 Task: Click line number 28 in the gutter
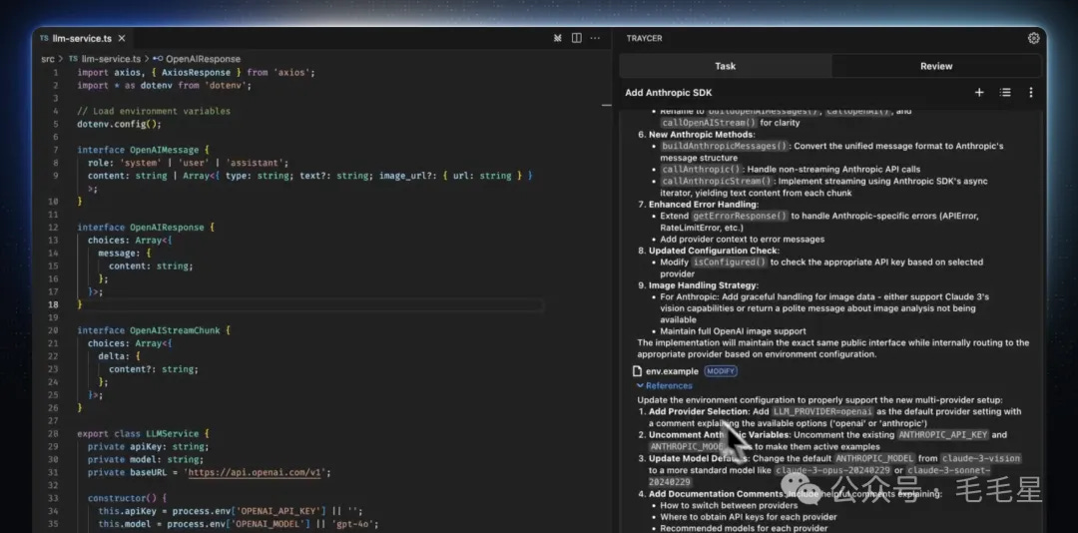click(54, 434)
